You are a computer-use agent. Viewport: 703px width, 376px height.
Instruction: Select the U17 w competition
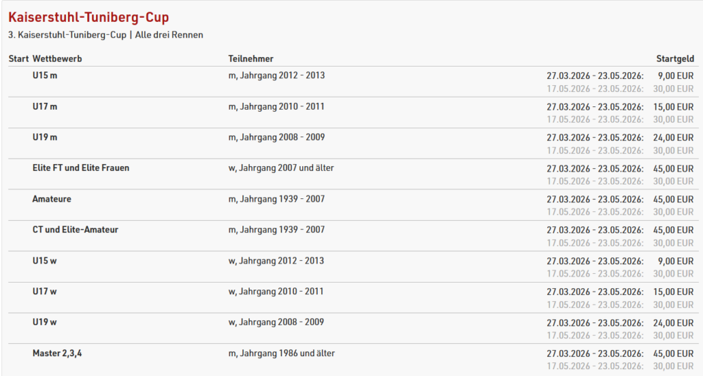coord(45,292)
